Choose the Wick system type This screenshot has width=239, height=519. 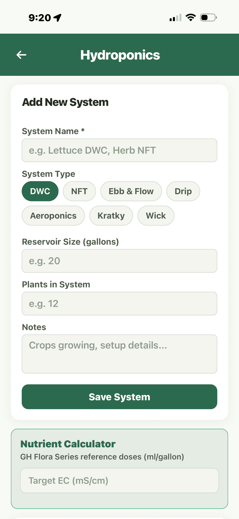[x=156, y=216]
